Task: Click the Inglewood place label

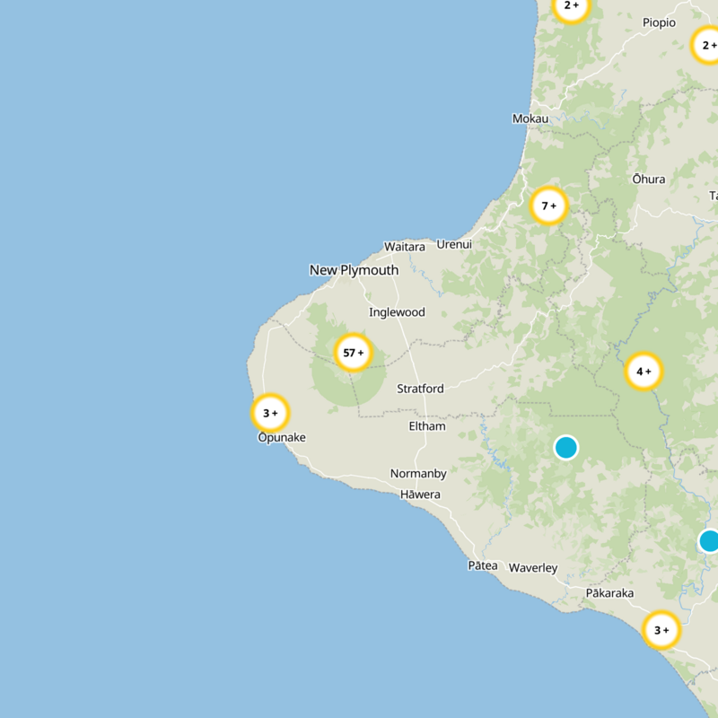Action: point(397,312)
